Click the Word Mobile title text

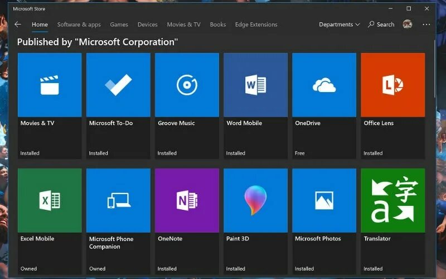[244, 123]
